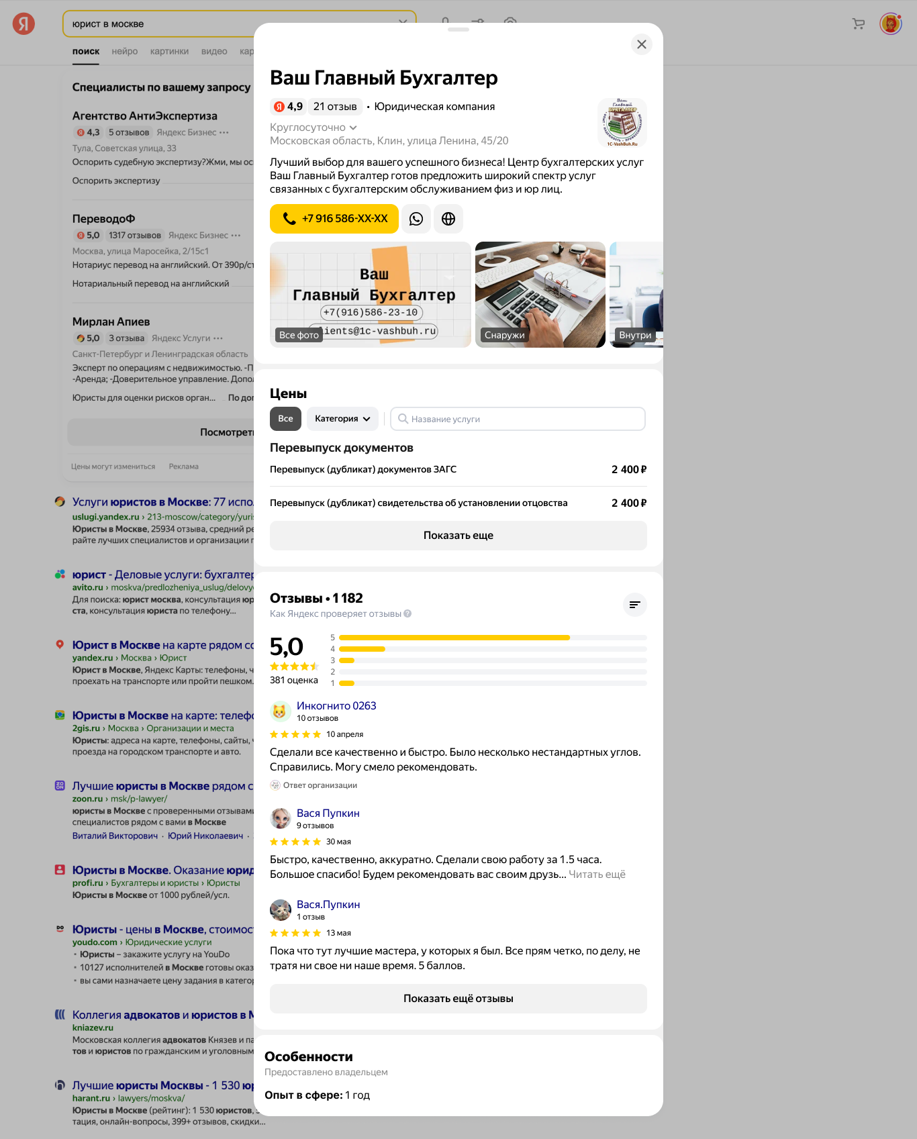Click the Yandex logo
The width and height of the screenshot is (917, 1139).
[x=23, y=24]
